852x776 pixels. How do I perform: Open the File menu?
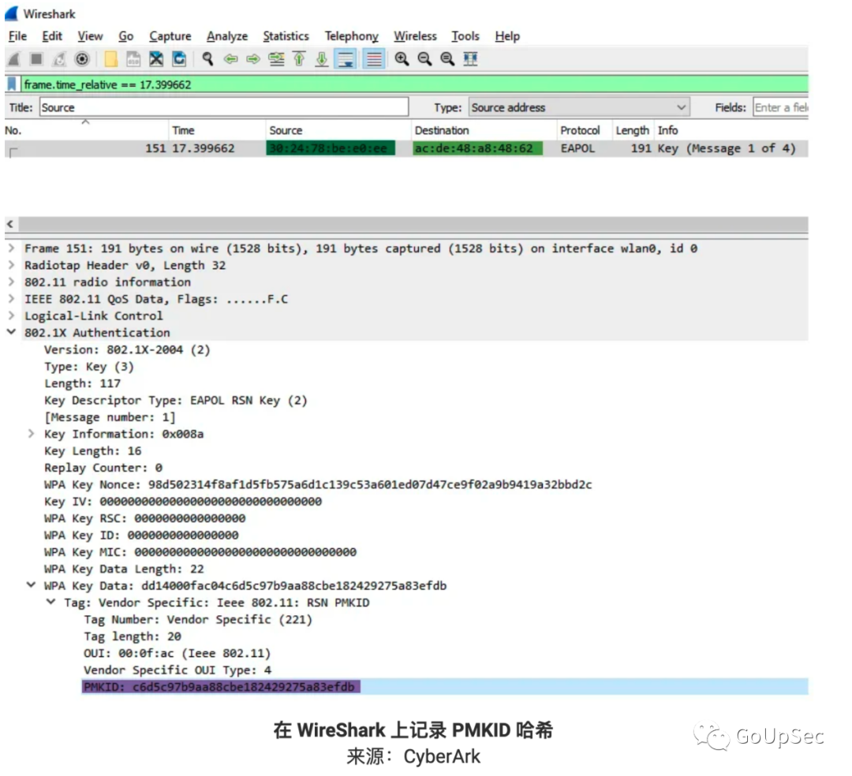[x=17, y=35]
